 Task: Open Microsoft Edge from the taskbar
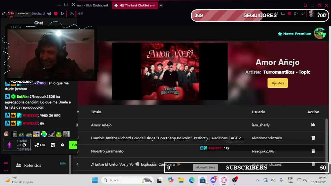192,180
